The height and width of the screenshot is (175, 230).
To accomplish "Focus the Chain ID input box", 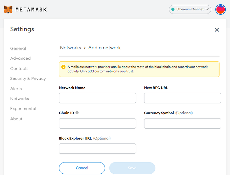I will click(x=97, y=123).
